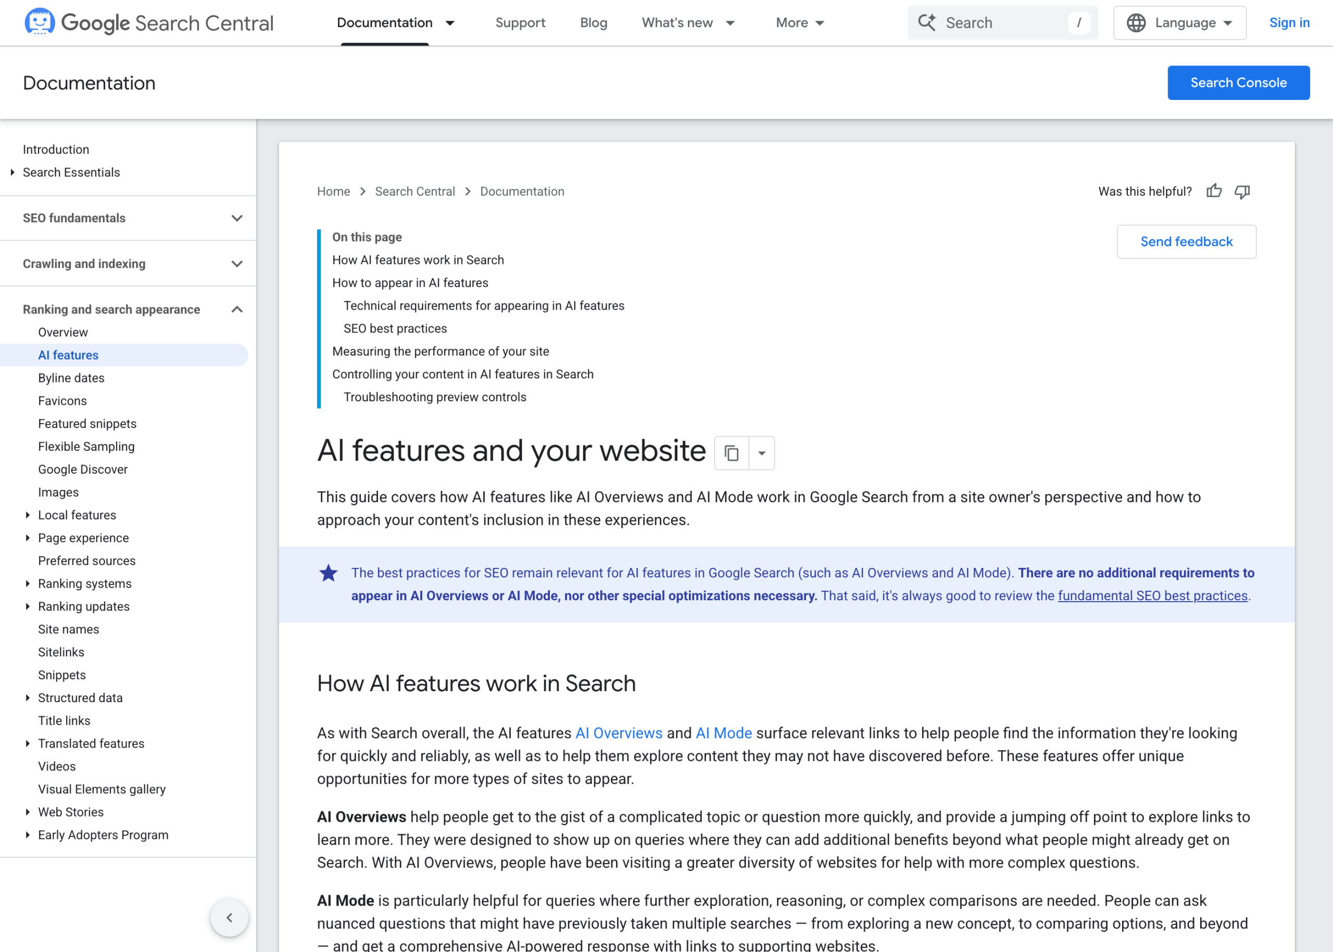This screenshot has width=1333, height=952.
Task: Copy page using the copy icon
Action: pos(731,453)
